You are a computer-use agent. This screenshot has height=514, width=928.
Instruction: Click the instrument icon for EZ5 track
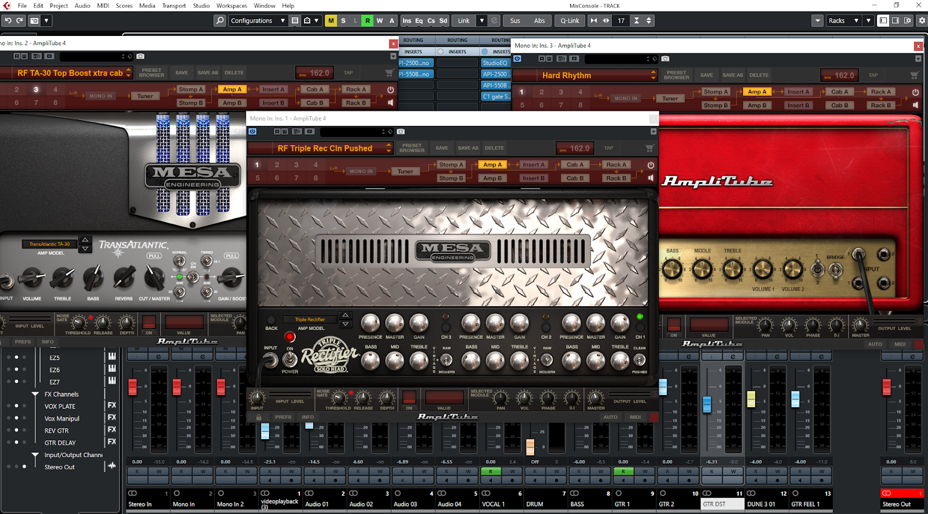click(x=111, y=357)
